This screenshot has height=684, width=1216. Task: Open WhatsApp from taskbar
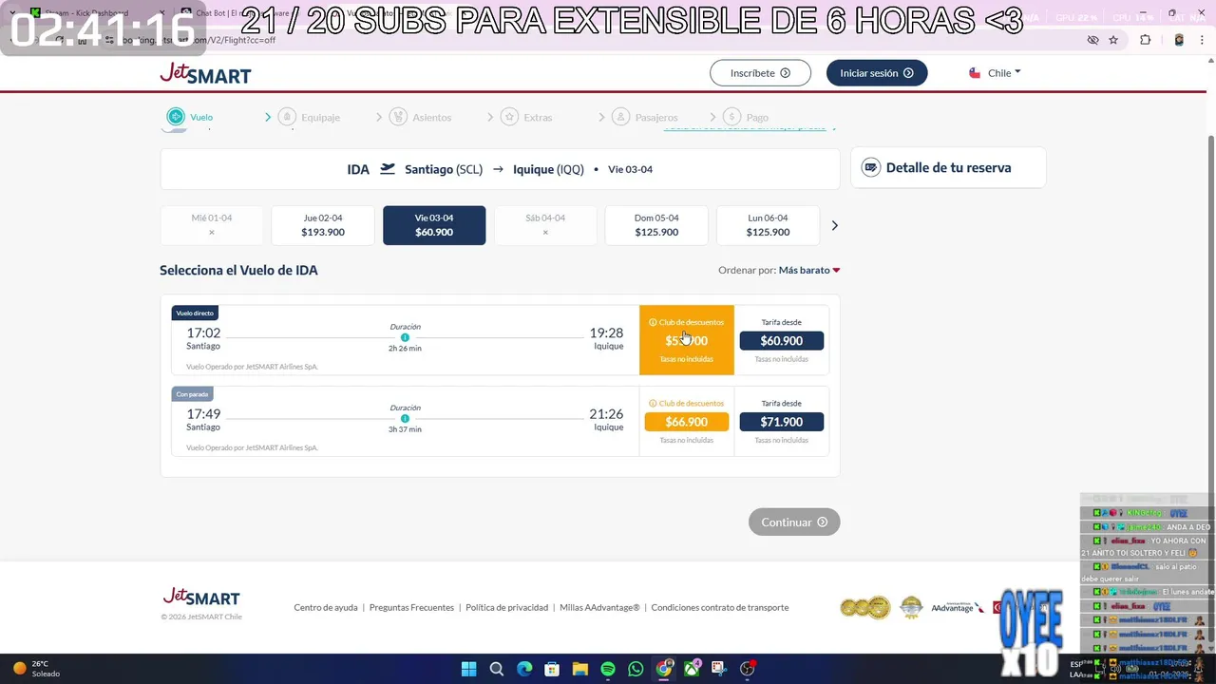[x=636, y=669]
